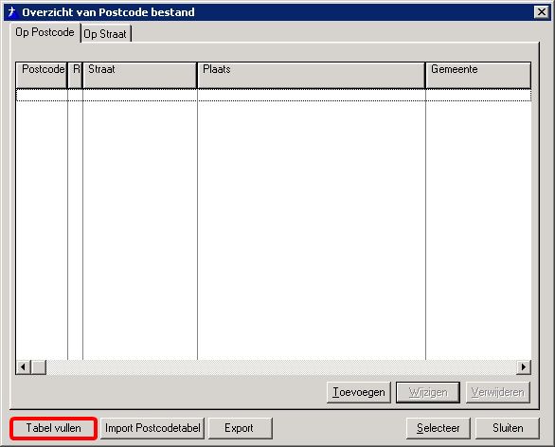Close the Overzicht van Postcode bestand window
The image size is (555, 447).
542,12
